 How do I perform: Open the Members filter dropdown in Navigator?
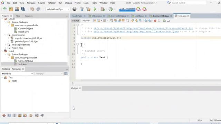click(x=17, y=74)
